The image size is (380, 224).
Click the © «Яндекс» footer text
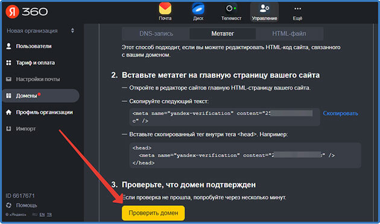(16, 214)
